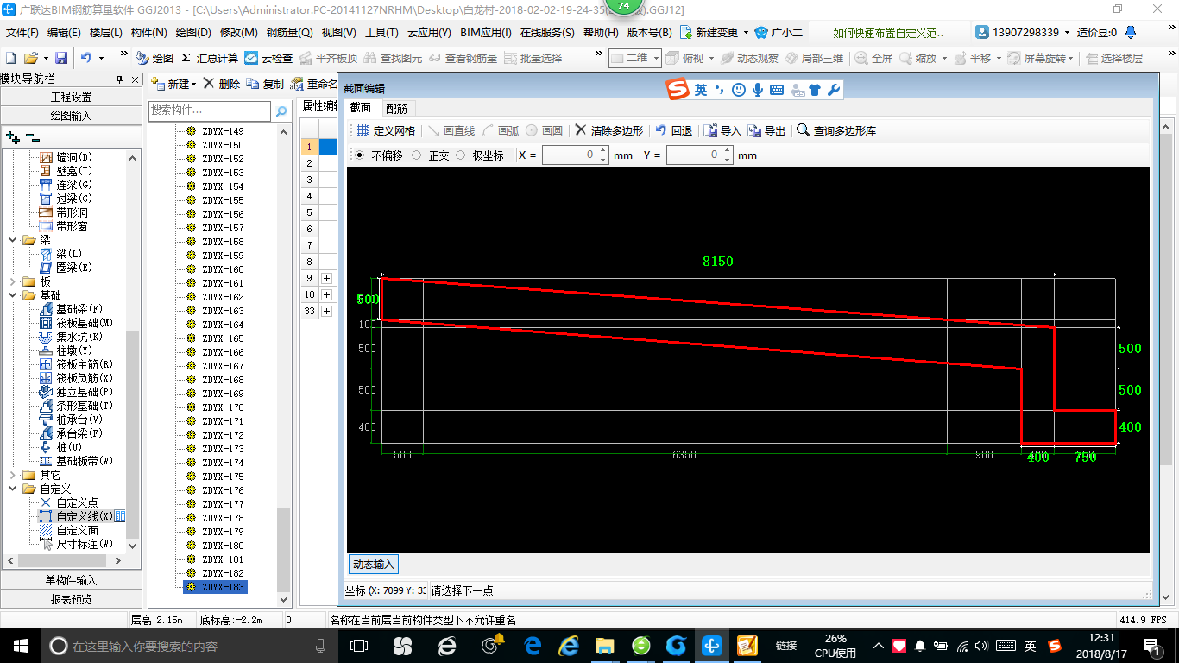Pin the 模块导航栏 panel
Image resolution: width=1179 pixels, height=663 pixels.
click(x=119, y=79)
